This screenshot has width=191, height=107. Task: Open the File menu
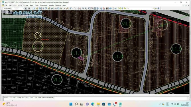pyautogui.click(x=6, y=5)
